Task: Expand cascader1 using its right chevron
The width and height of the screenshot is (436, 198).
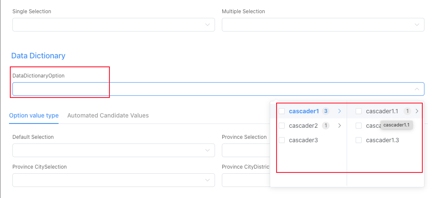Action: click(339, 111)
